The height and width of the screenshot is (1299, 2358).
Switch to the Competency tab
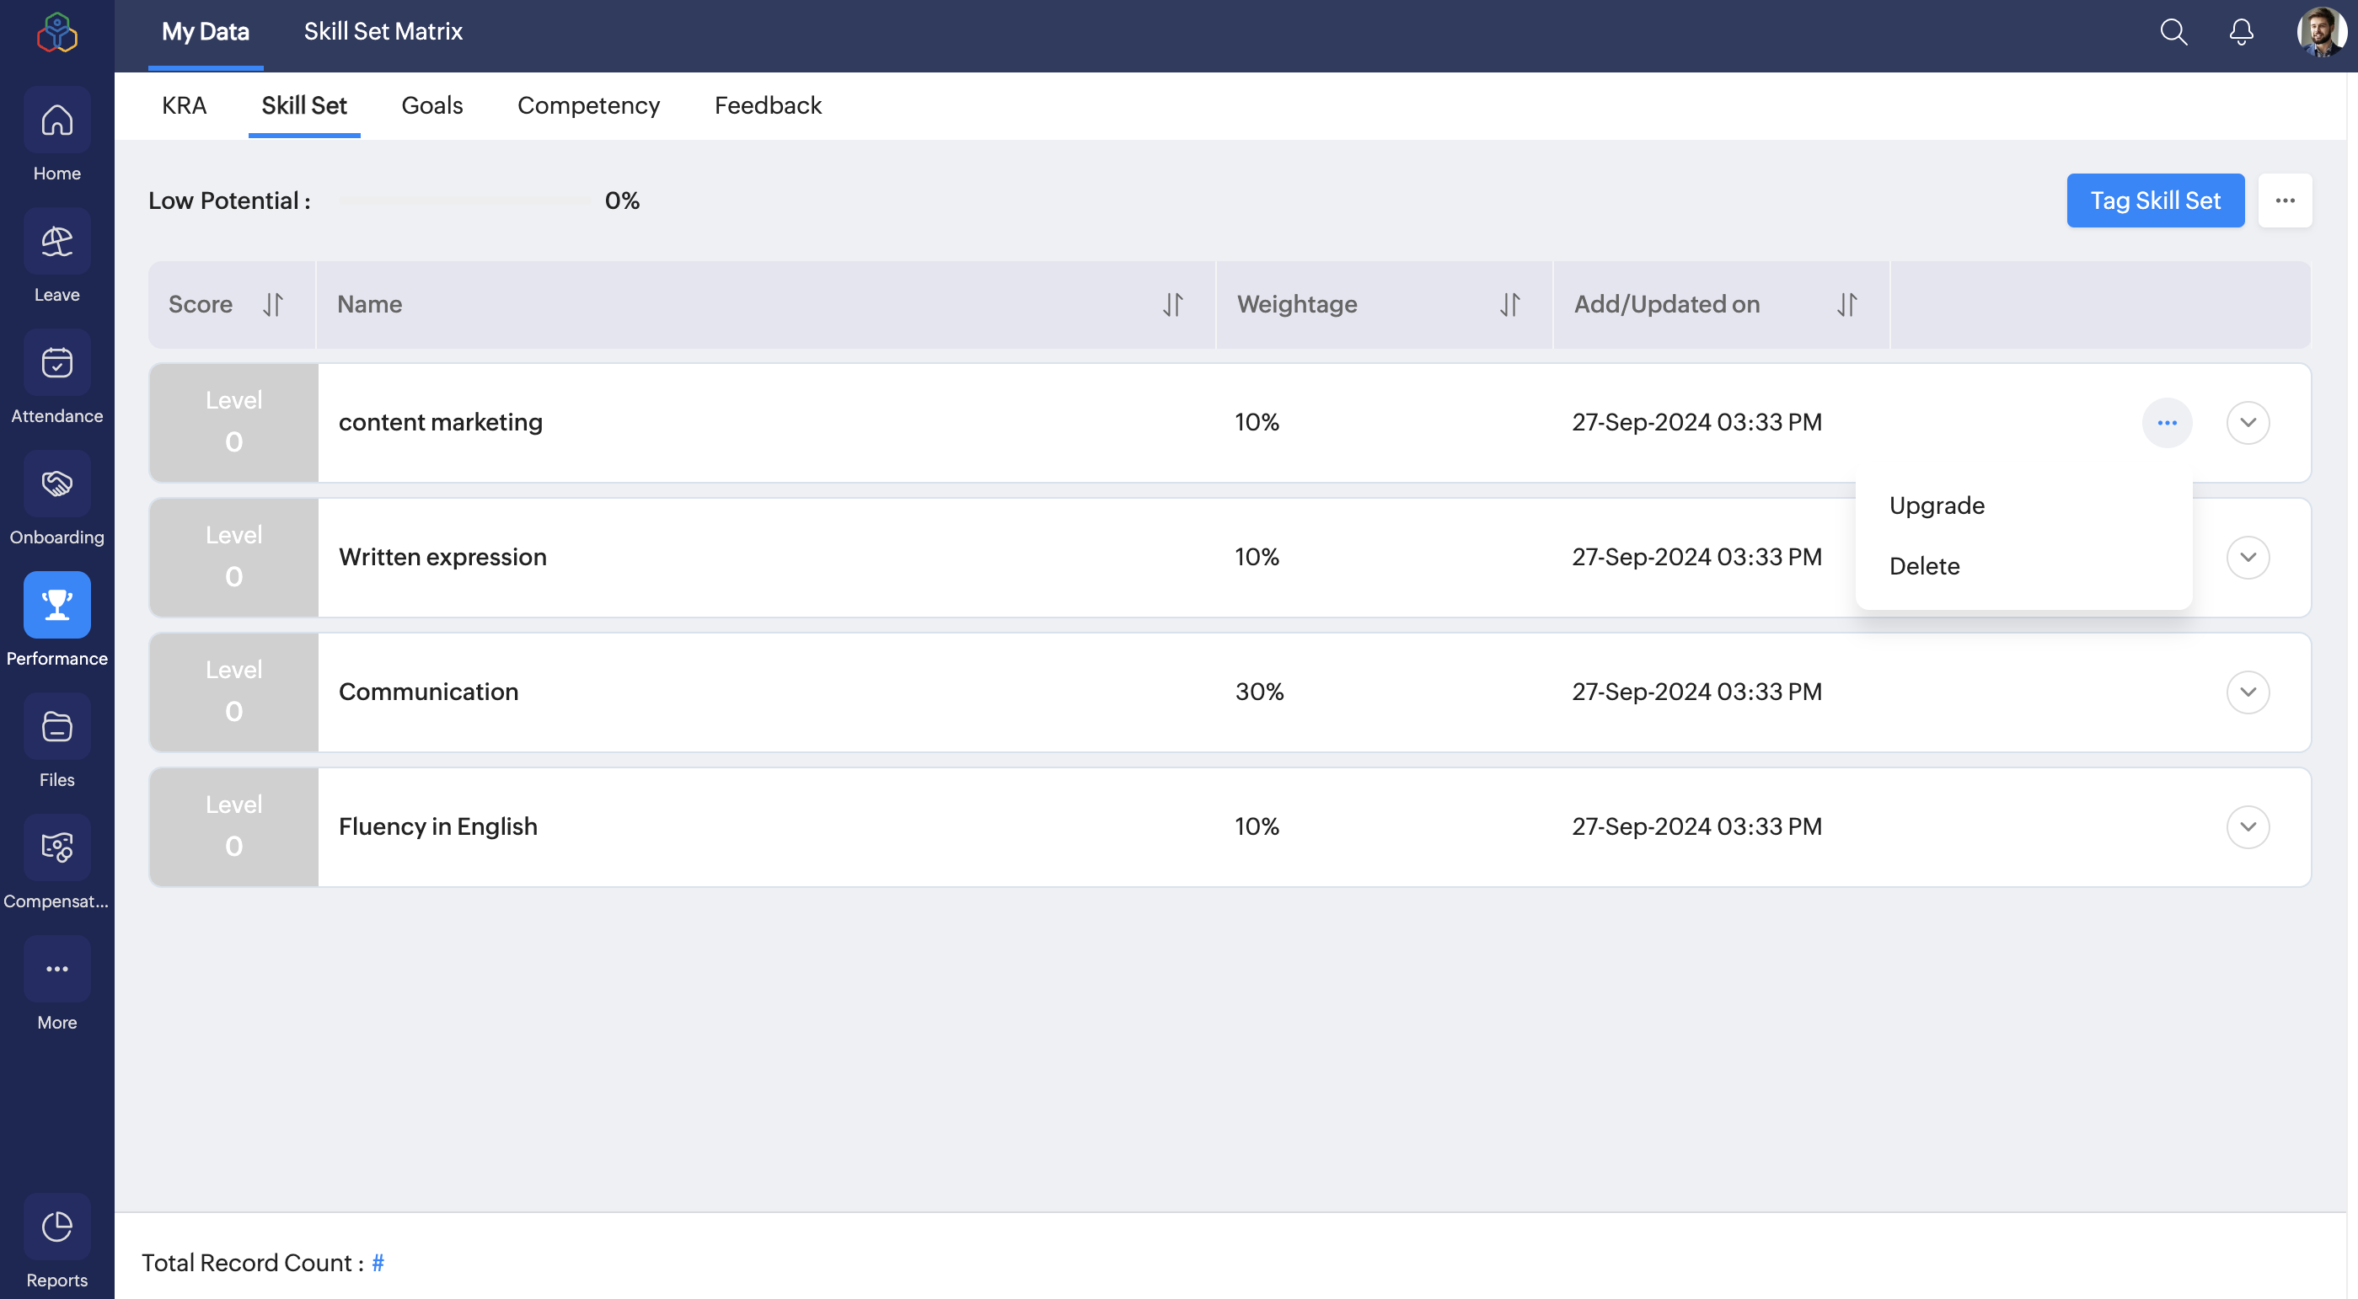click(587, 106)
